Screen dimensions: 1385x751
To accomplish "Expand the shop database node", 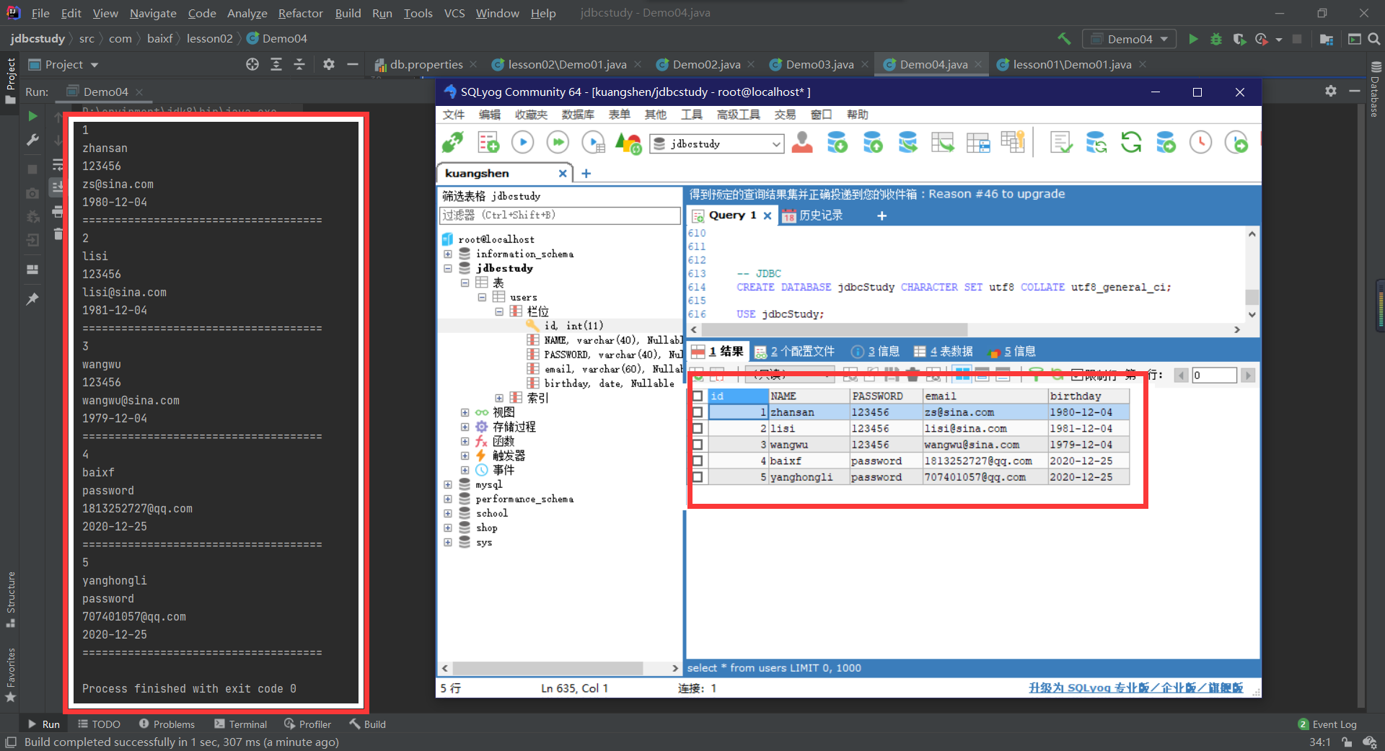I will pos(448,528).
